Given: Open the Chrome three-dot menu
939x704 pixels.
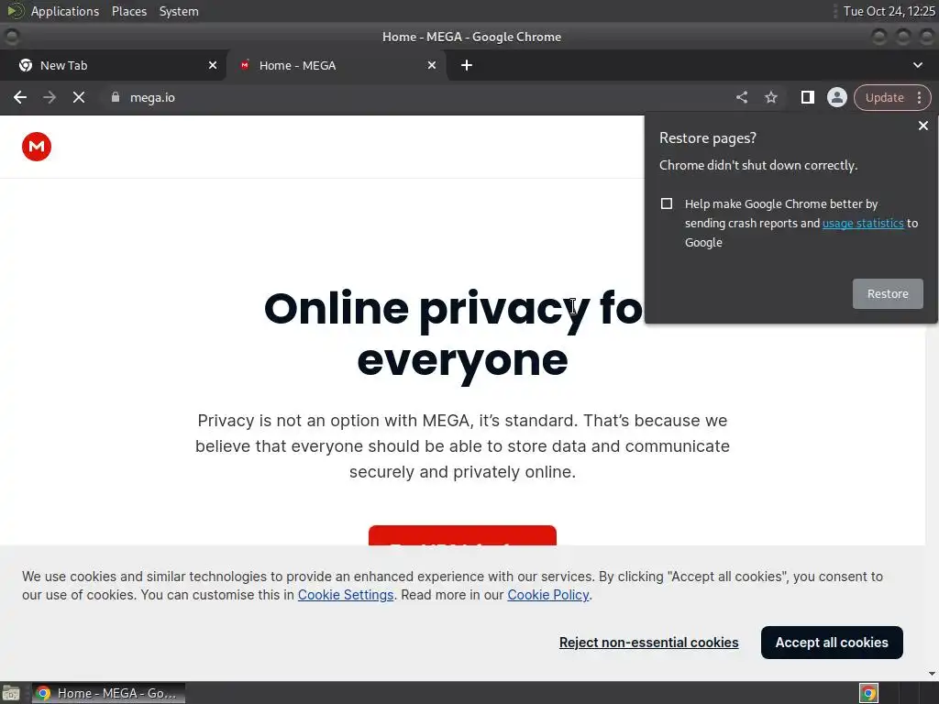Looking at the screenshot, I should click(x=919, y=97).
